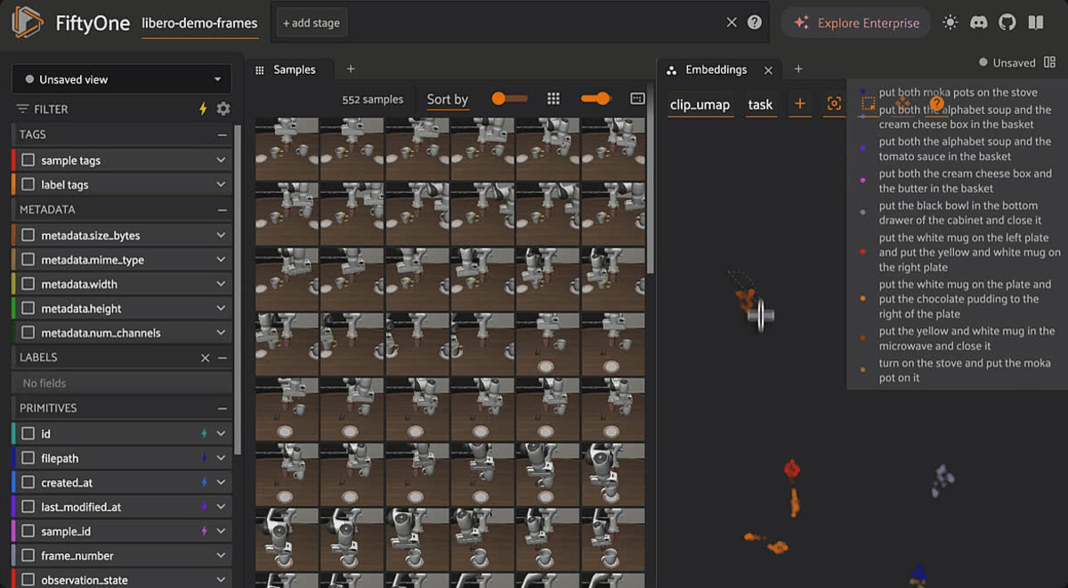The width and height of the screenshot is (1068, 588).
Task: Expand the metadata.width filter
Action: tap(221, 284)
